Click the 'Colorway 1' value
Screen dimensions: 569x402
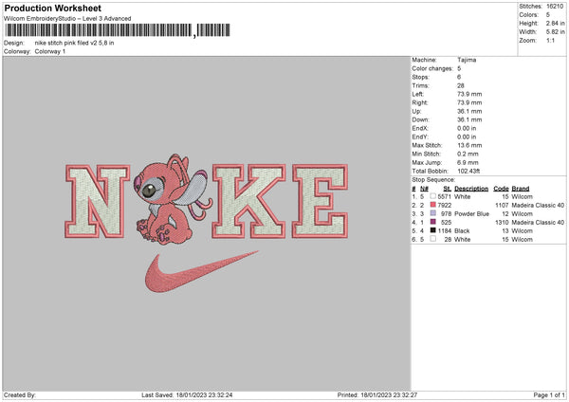click(50, 51)
